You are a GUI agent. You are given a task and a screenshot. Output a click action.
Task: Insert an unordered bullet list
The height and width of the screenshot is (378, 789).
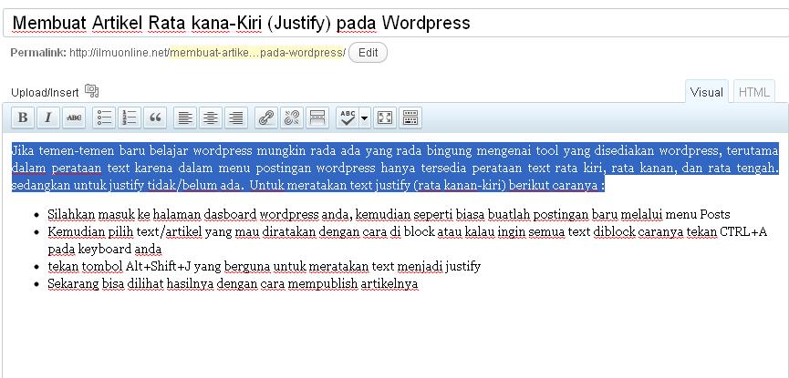point(105,117)
